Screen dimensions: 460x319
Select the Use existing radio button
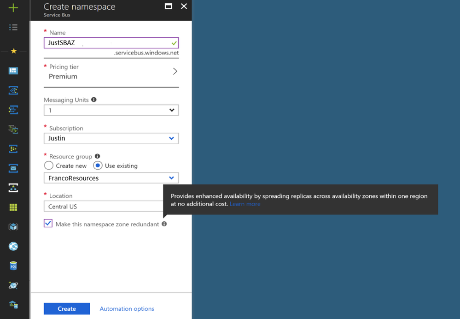[x=98, y=165]
